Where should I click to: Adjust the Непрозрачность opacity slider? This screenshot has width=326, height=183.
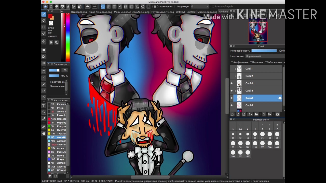click(264, 51)
